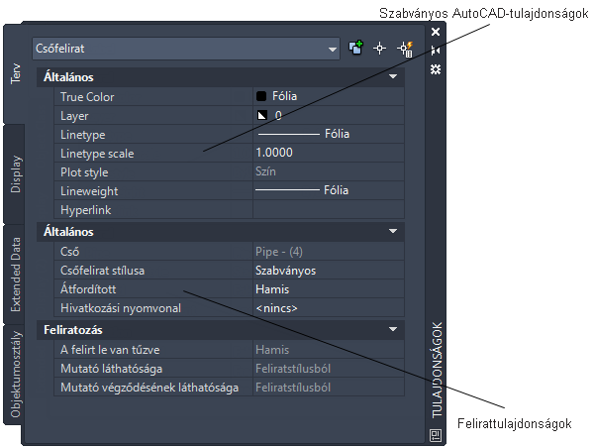Click the Linetype property label

click(x=82, y=135)
